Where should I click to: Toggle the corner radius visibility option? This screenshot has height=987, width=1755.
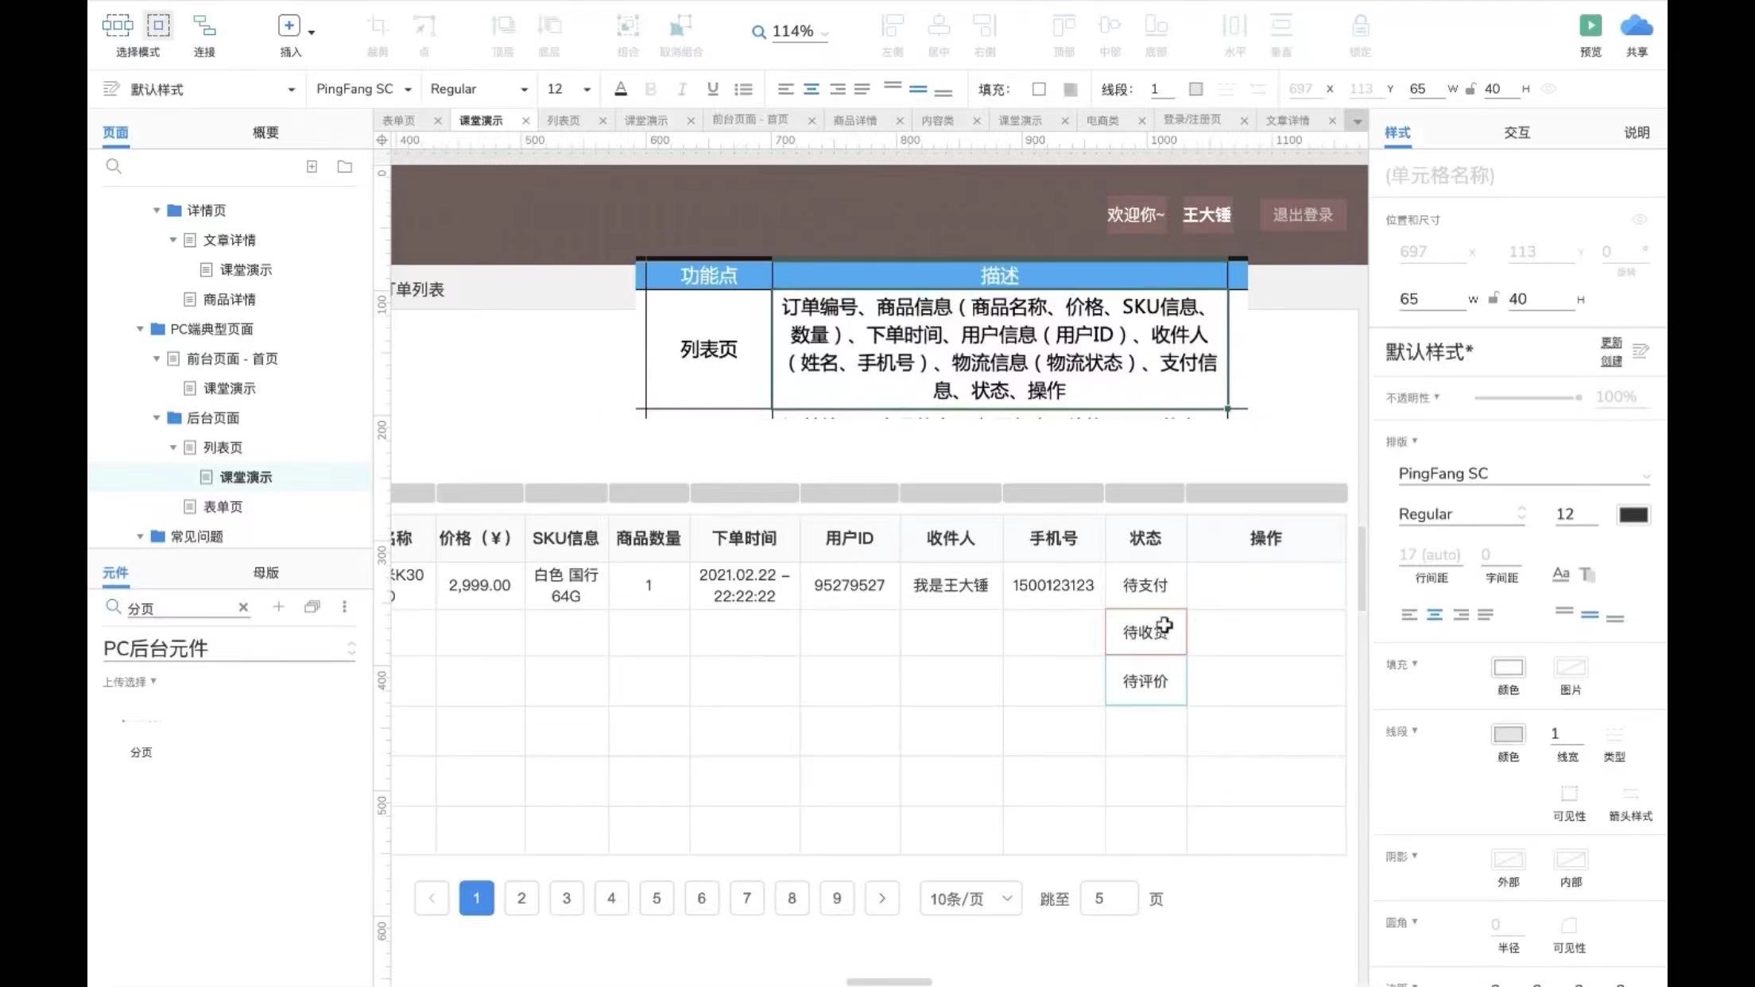[x=1568, y=927]
